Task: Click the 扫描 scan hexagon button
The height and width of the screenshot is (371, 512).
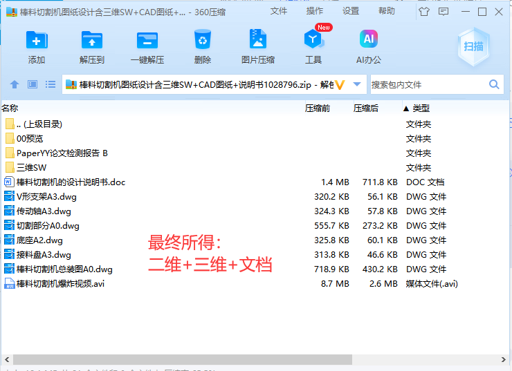Action: (x=473, y=46)
